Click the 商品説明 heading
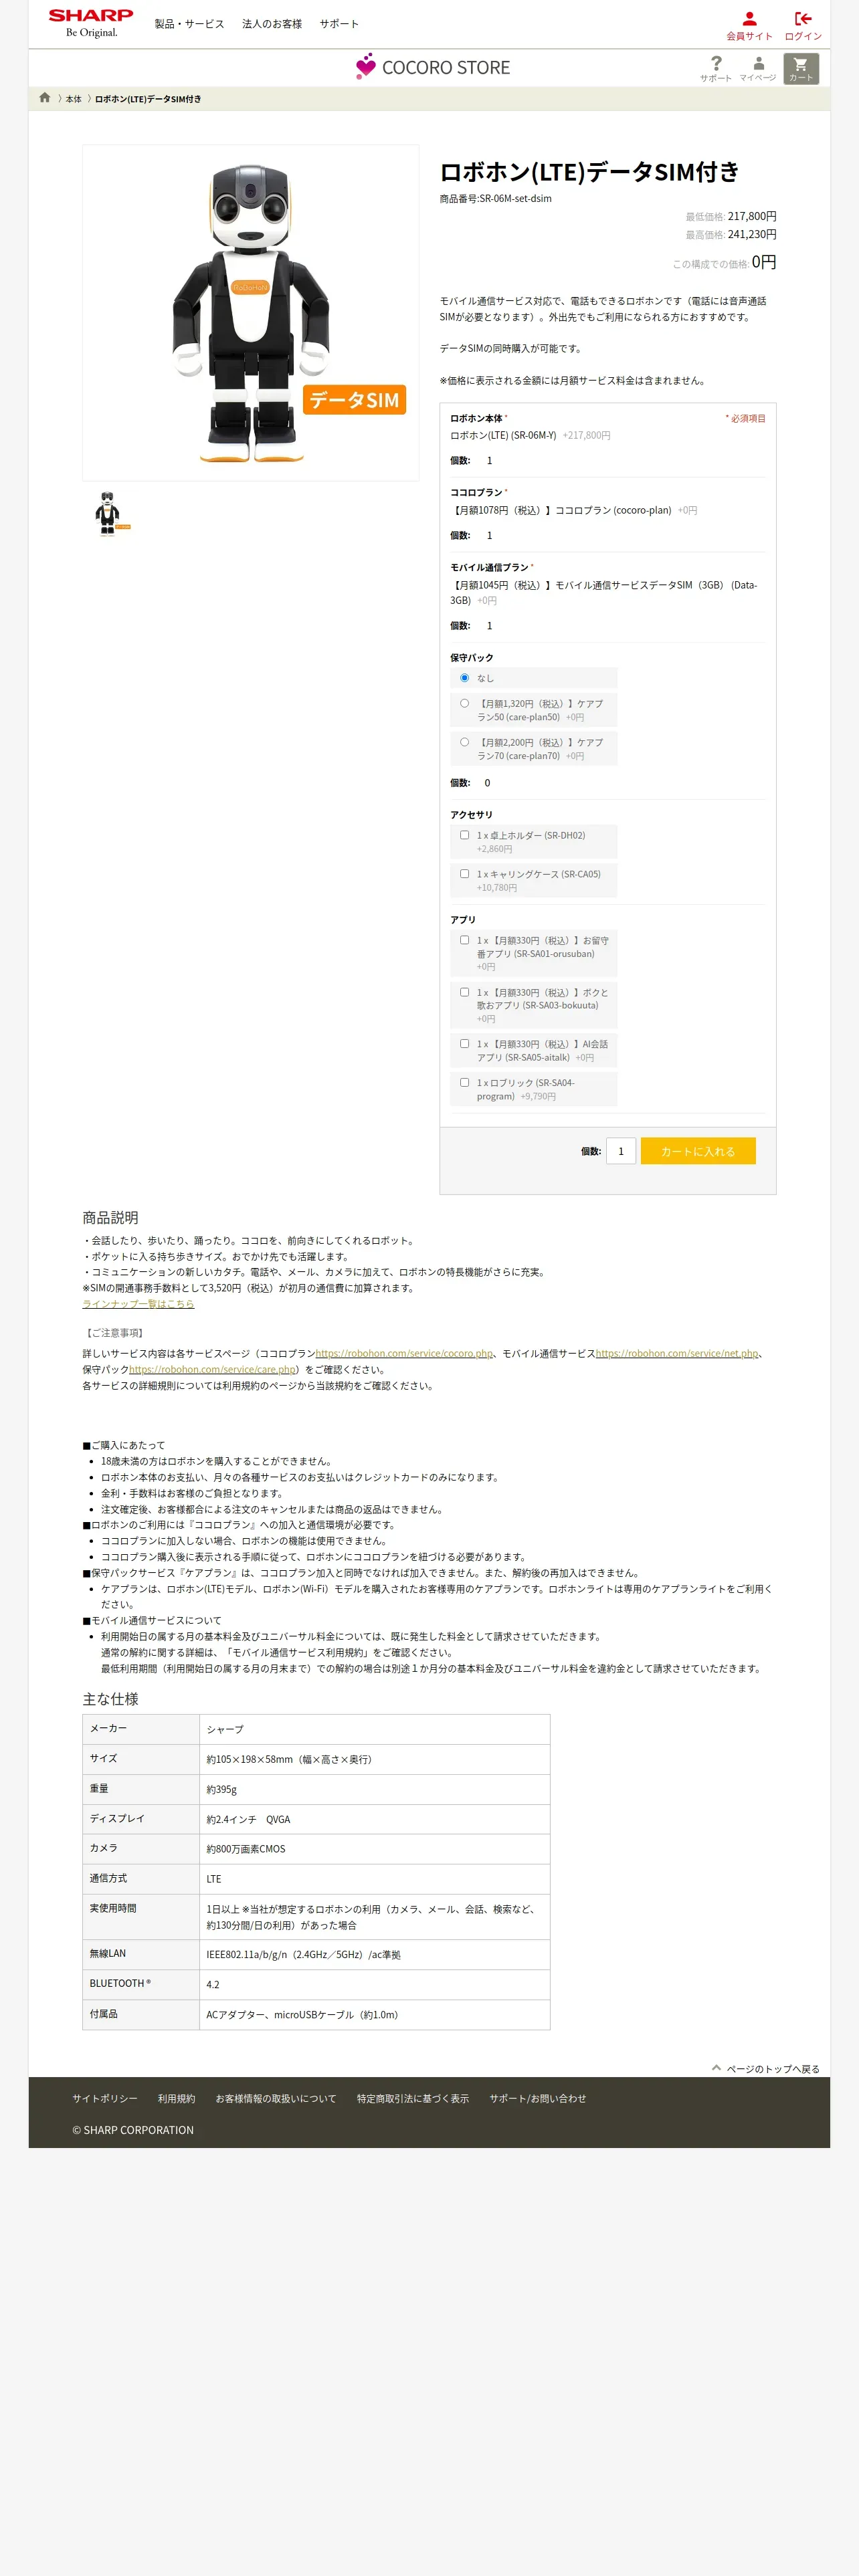This screenshot has height=2576, width=859. [110, 1218]
